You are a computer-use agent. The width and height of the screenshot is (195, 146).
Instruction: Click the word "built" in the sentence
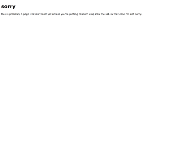pos(44,14)
